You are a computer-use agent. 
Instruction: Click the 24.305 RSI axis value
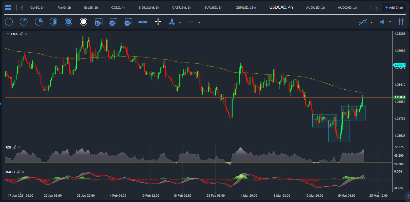(399, 164)
